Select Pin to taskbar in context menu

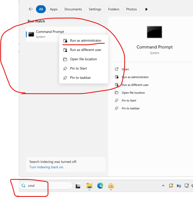80,78
